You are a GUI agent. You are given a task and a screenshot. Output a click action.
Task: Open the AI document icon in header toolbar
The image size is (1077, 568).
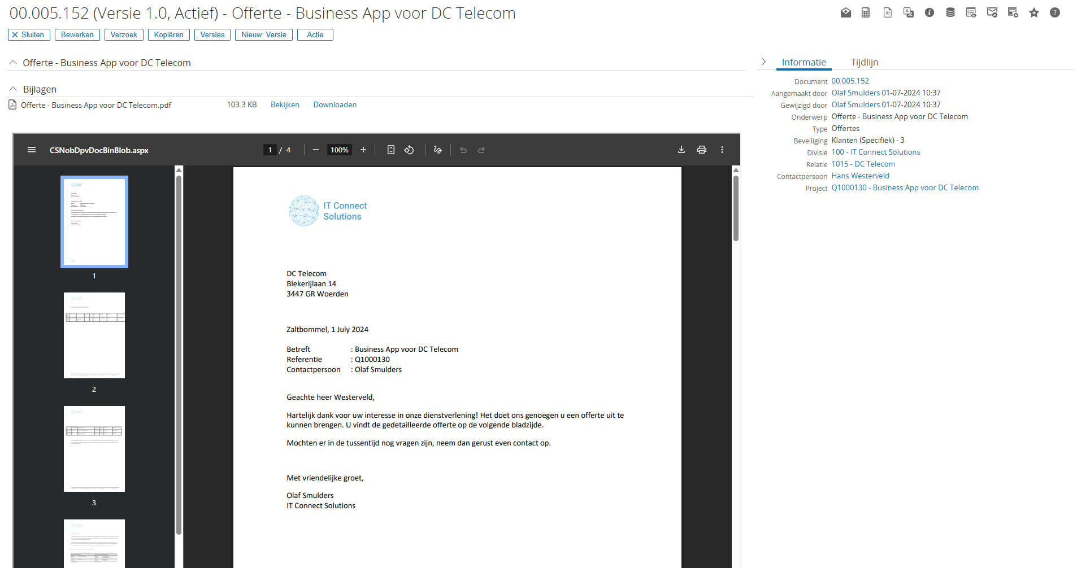[888, 12]
